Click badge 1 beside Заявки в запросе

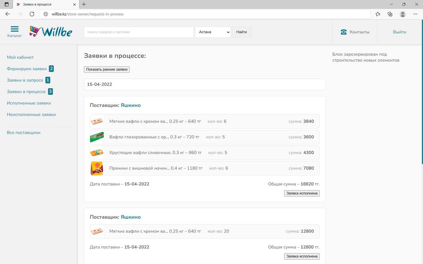coord(48,80)
